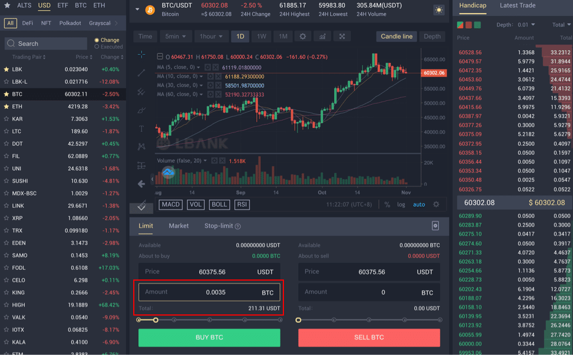Filter the pair list by DeFi
Screen dimensions: 573x355
point(28,23)
